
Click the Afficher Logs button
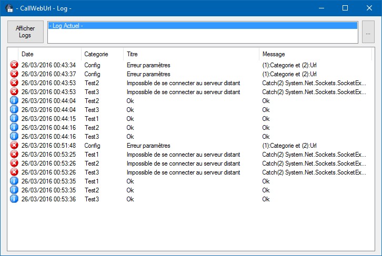(x=25, y=32)
